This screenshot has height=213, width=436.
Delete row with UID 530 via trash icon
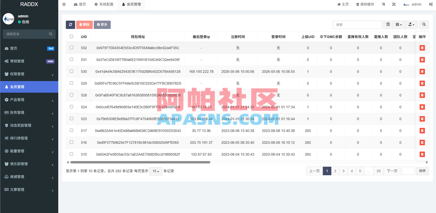coord(422,72)
